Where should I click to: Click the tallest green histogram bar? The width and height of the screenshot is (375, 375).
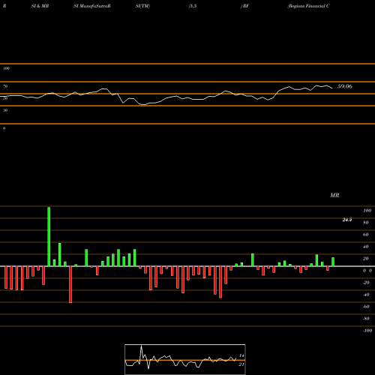tap(49, 236)
